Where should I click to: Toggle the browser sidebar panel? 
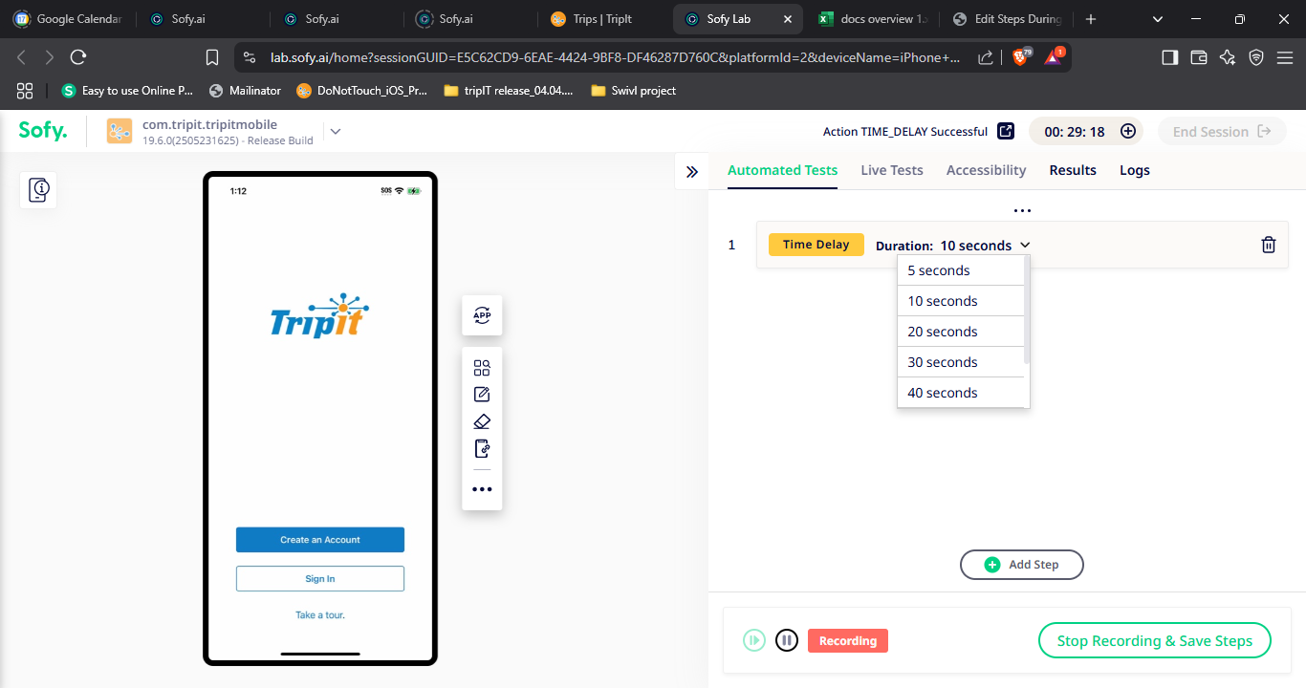[x=1169, y=57]
